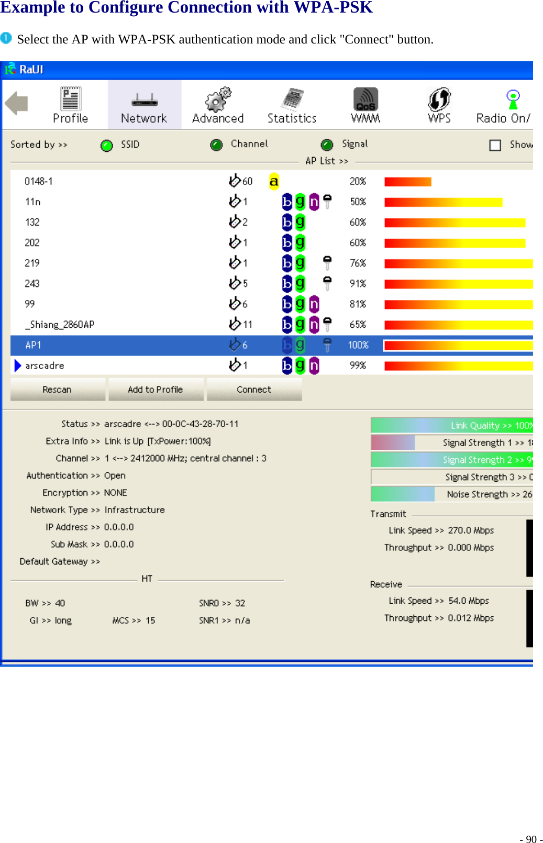
Task: Click the Signal Strength 3 bar
Action: click(x=452, y=477)
